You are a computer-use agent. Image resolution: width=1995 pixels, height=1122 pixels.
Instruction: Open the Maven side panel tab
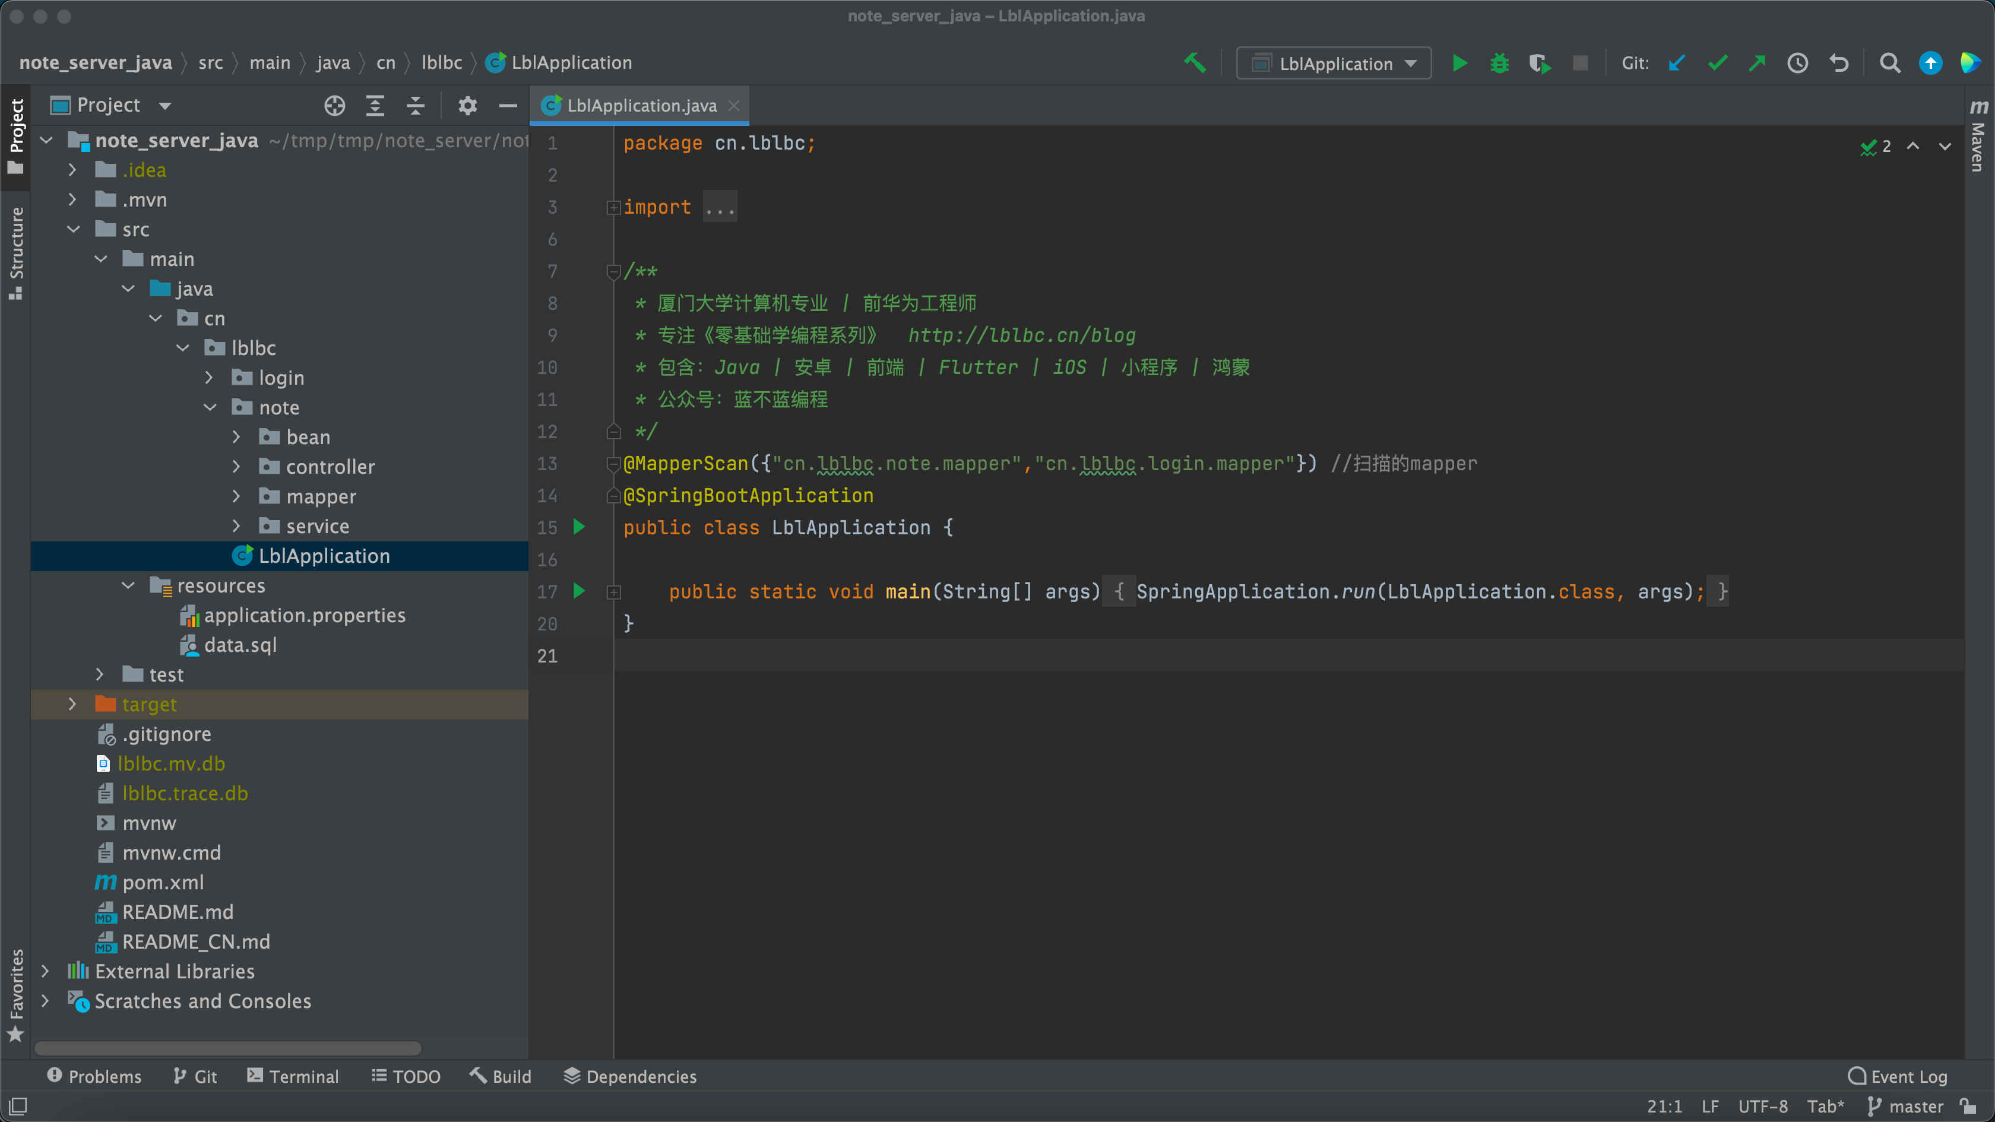[x=1978, y=135]
